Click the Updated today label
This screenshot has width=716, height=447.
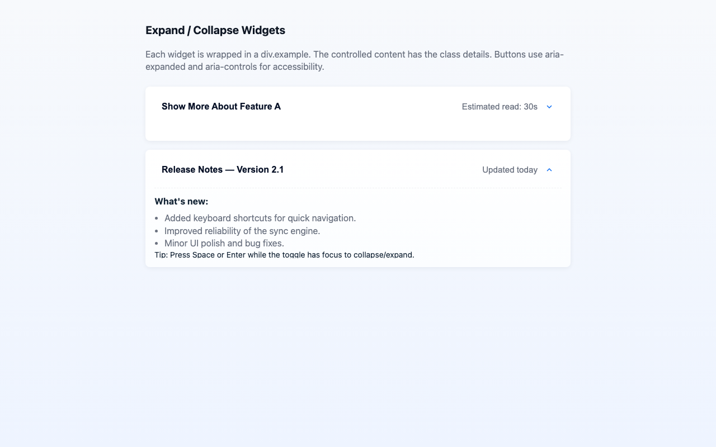pyautogui.click(x=510, y=169)
